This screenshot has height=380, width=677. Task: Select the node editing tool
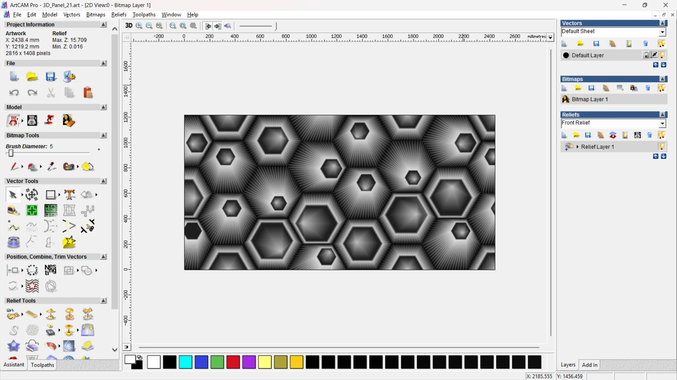coord(13,227)
